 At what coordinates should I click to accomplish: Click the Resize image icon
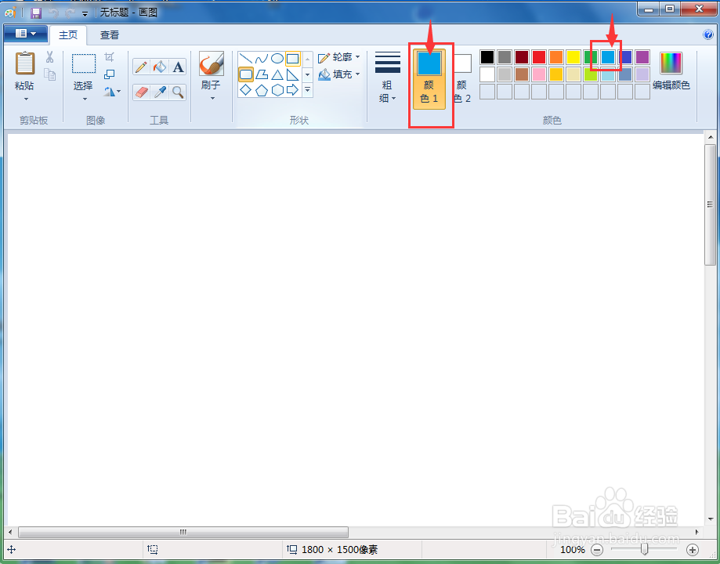coord(109,74)
